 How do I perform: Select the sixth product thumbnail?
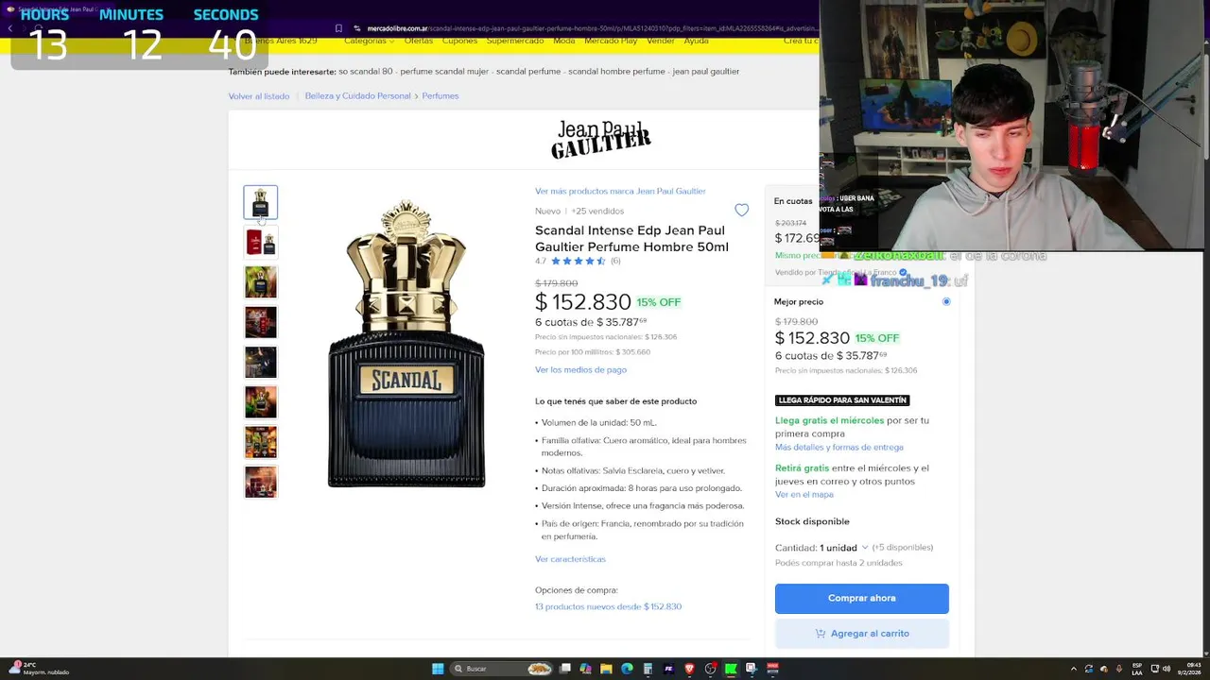pyautogui.click(x=261, y=402)
